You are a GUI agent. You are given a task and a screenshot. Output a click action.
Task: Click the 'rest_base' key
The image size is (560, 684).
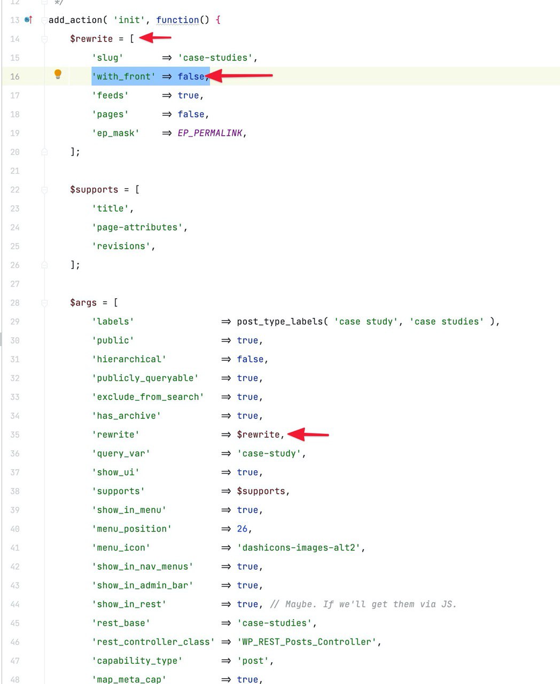point(121,623)
